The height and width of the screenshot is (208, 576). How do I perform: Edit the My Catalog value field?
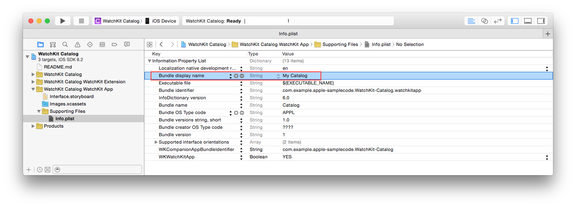[x=295, y=76]
